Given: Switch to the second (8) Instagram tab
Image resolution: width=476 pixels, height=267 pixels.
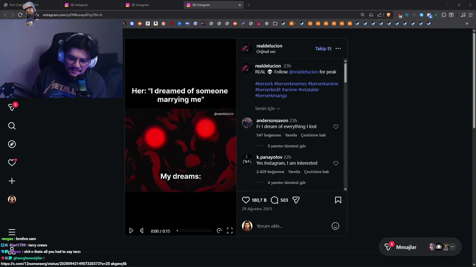Looking at the screenshot, I should (152, 5).
